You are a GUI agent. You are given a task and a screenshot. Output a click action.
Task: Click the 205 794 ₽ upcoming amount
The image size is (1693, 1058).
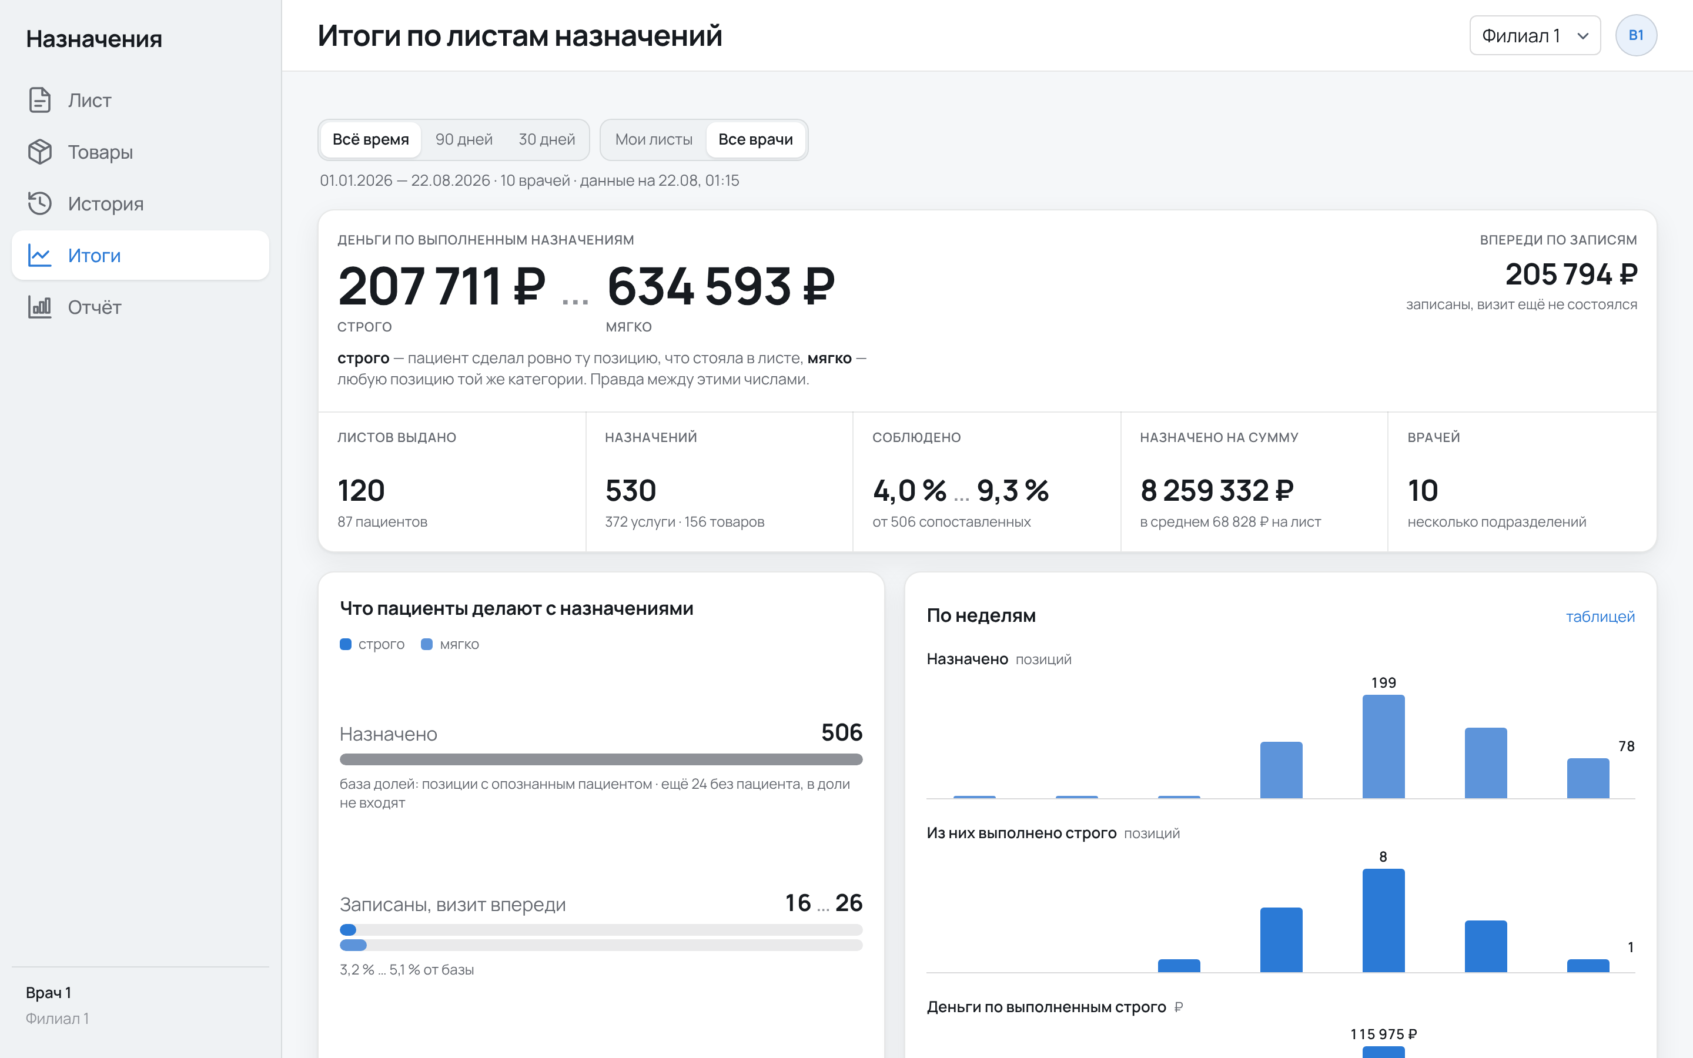[1571, 274]
